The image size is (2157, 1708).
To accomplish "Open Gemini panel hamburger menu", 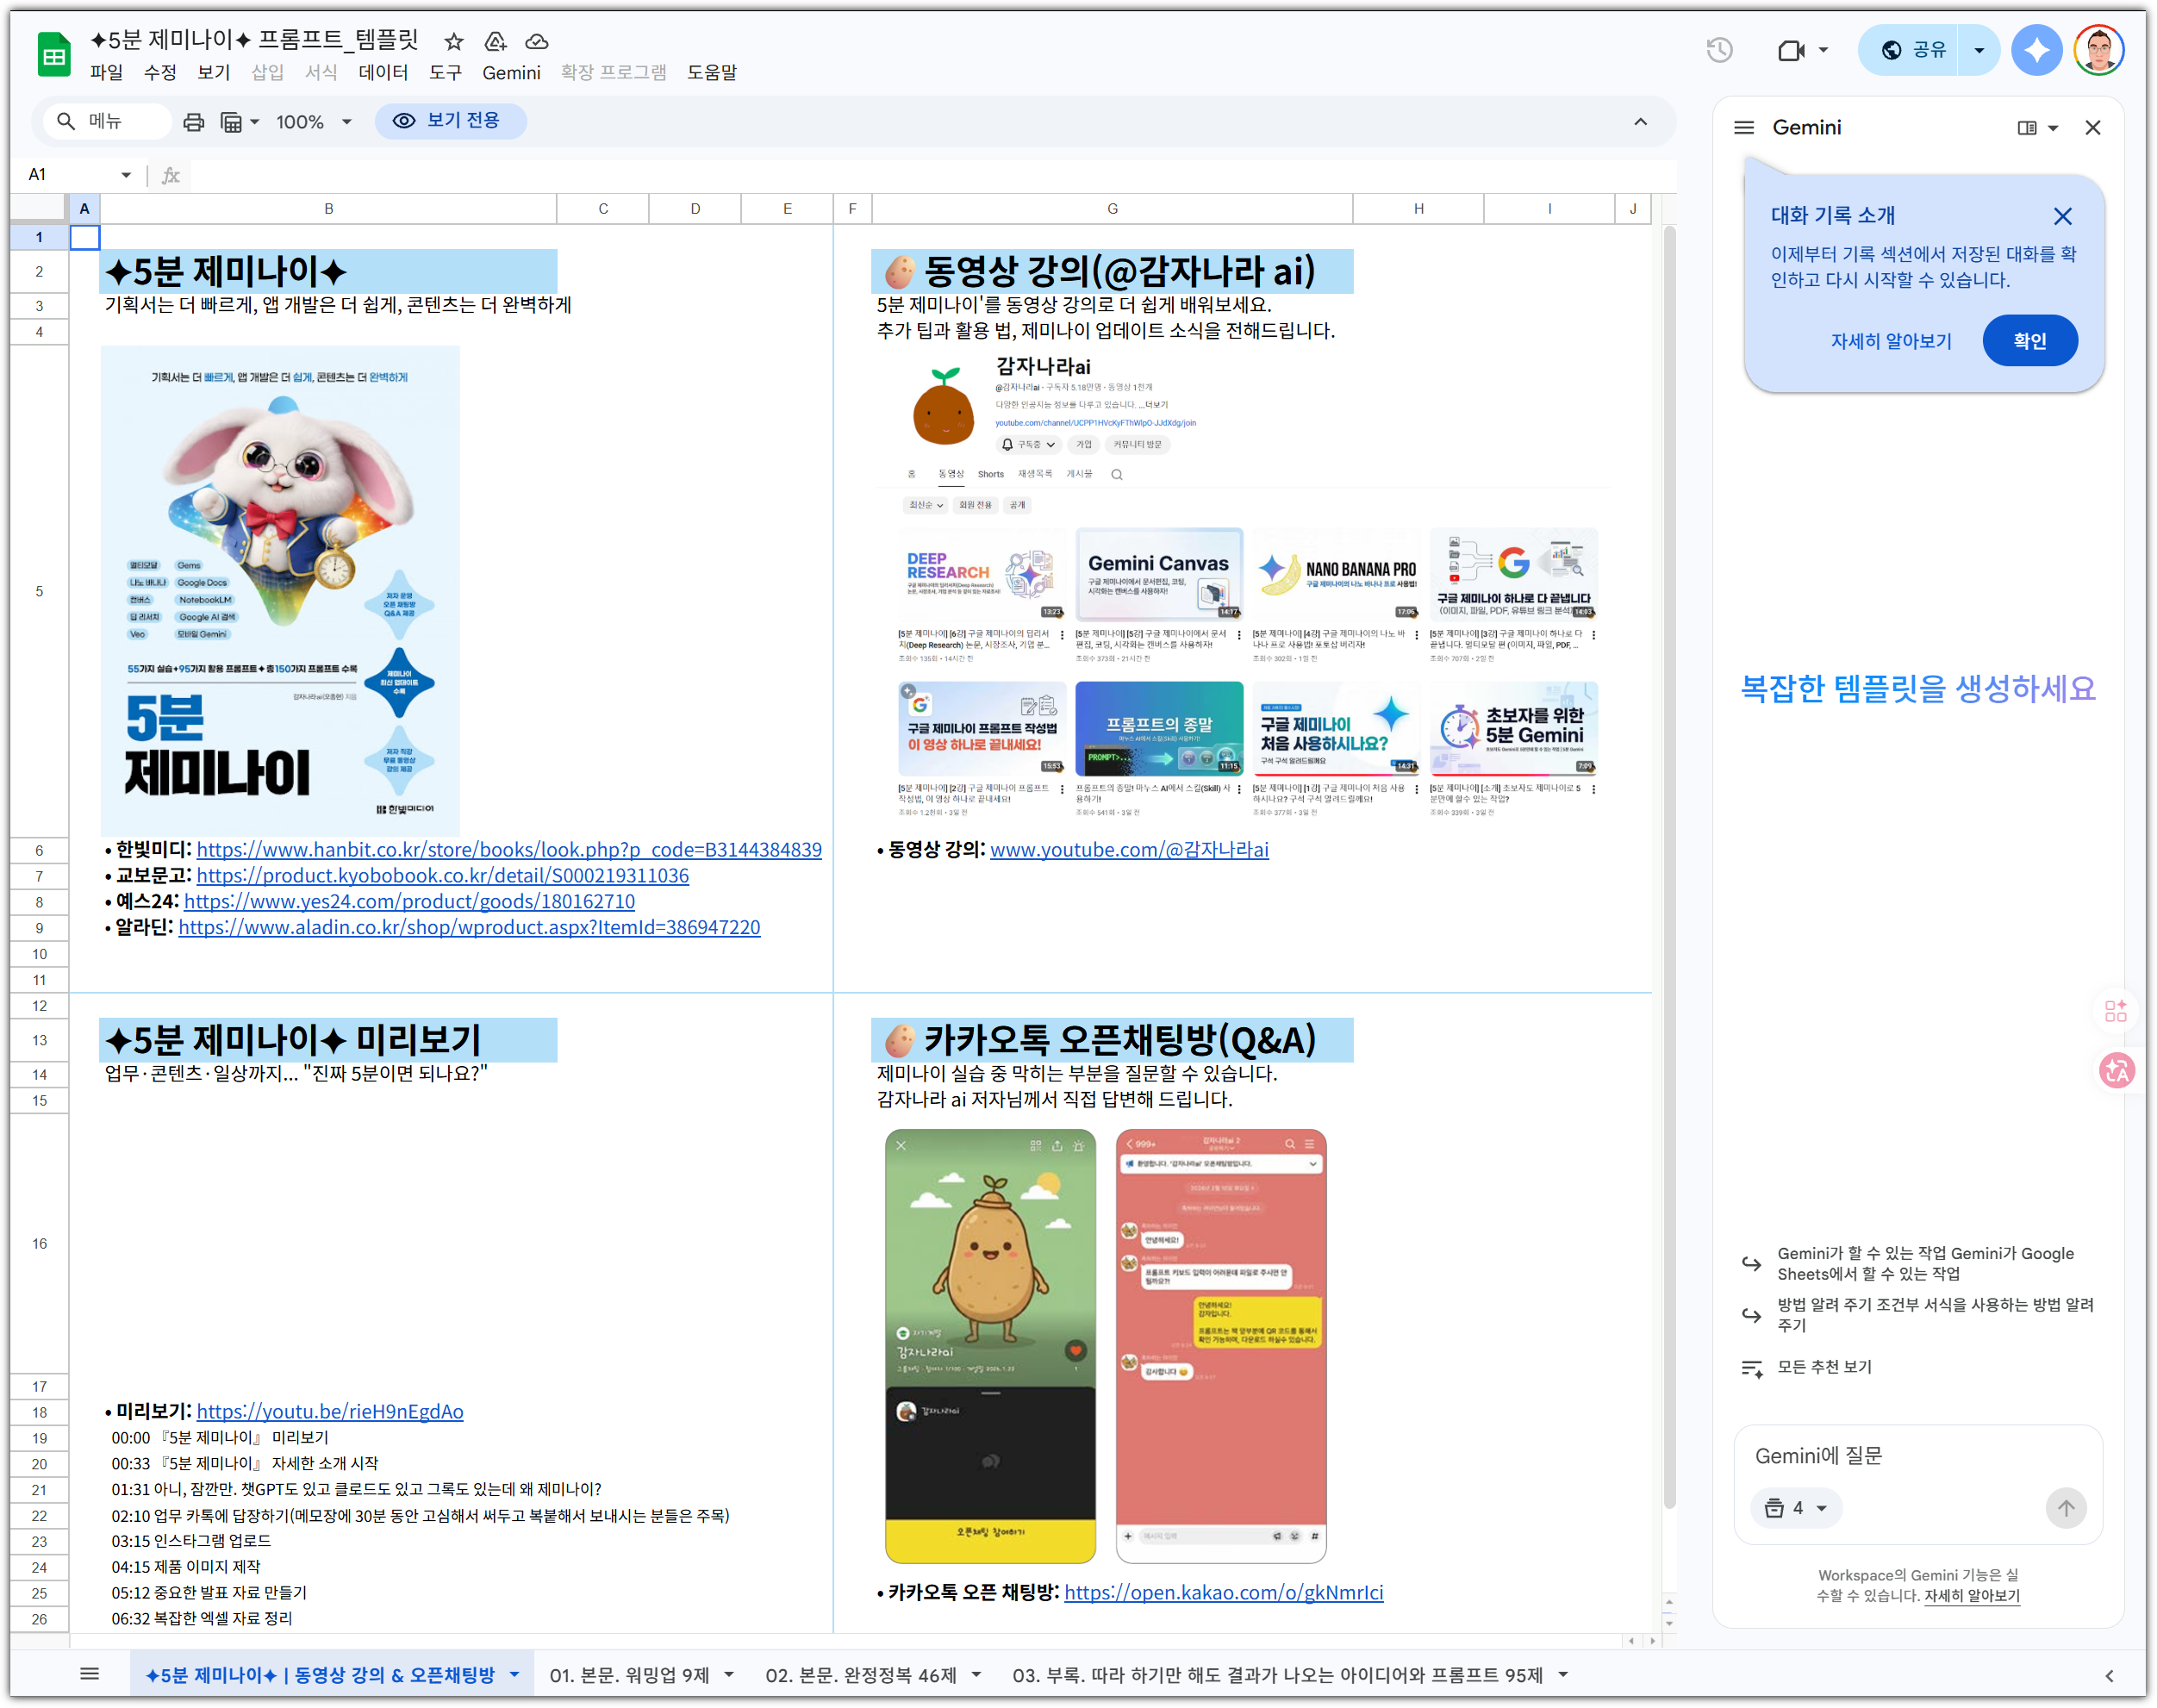I will [1744, 128].
